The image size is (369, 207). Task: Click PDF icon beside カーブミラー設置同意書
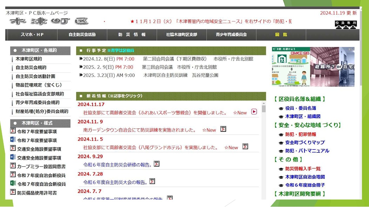(13, 166)
